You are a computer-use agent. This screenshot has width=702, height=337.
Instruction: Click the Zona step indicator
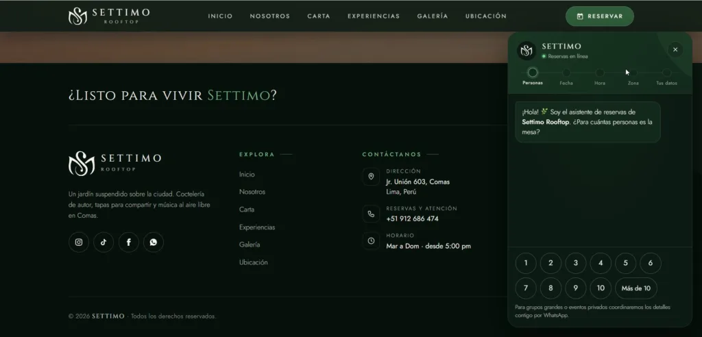(x=633, y=77)
